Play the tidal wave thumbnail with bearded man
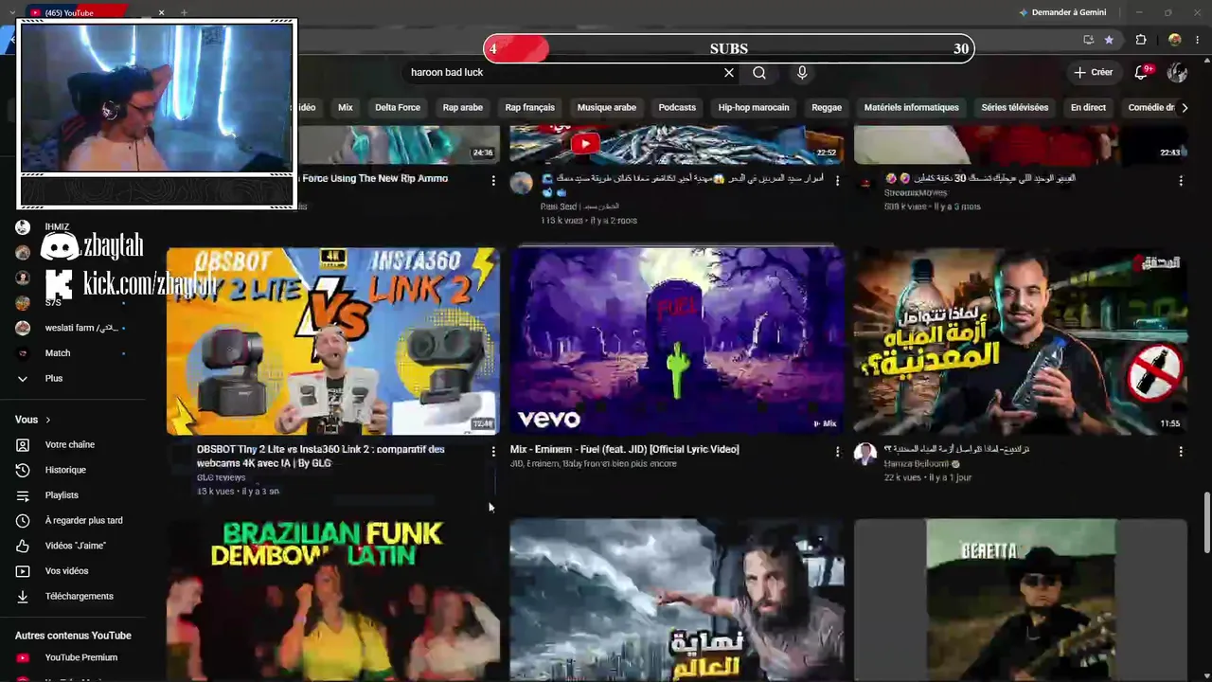 point(677,600)
